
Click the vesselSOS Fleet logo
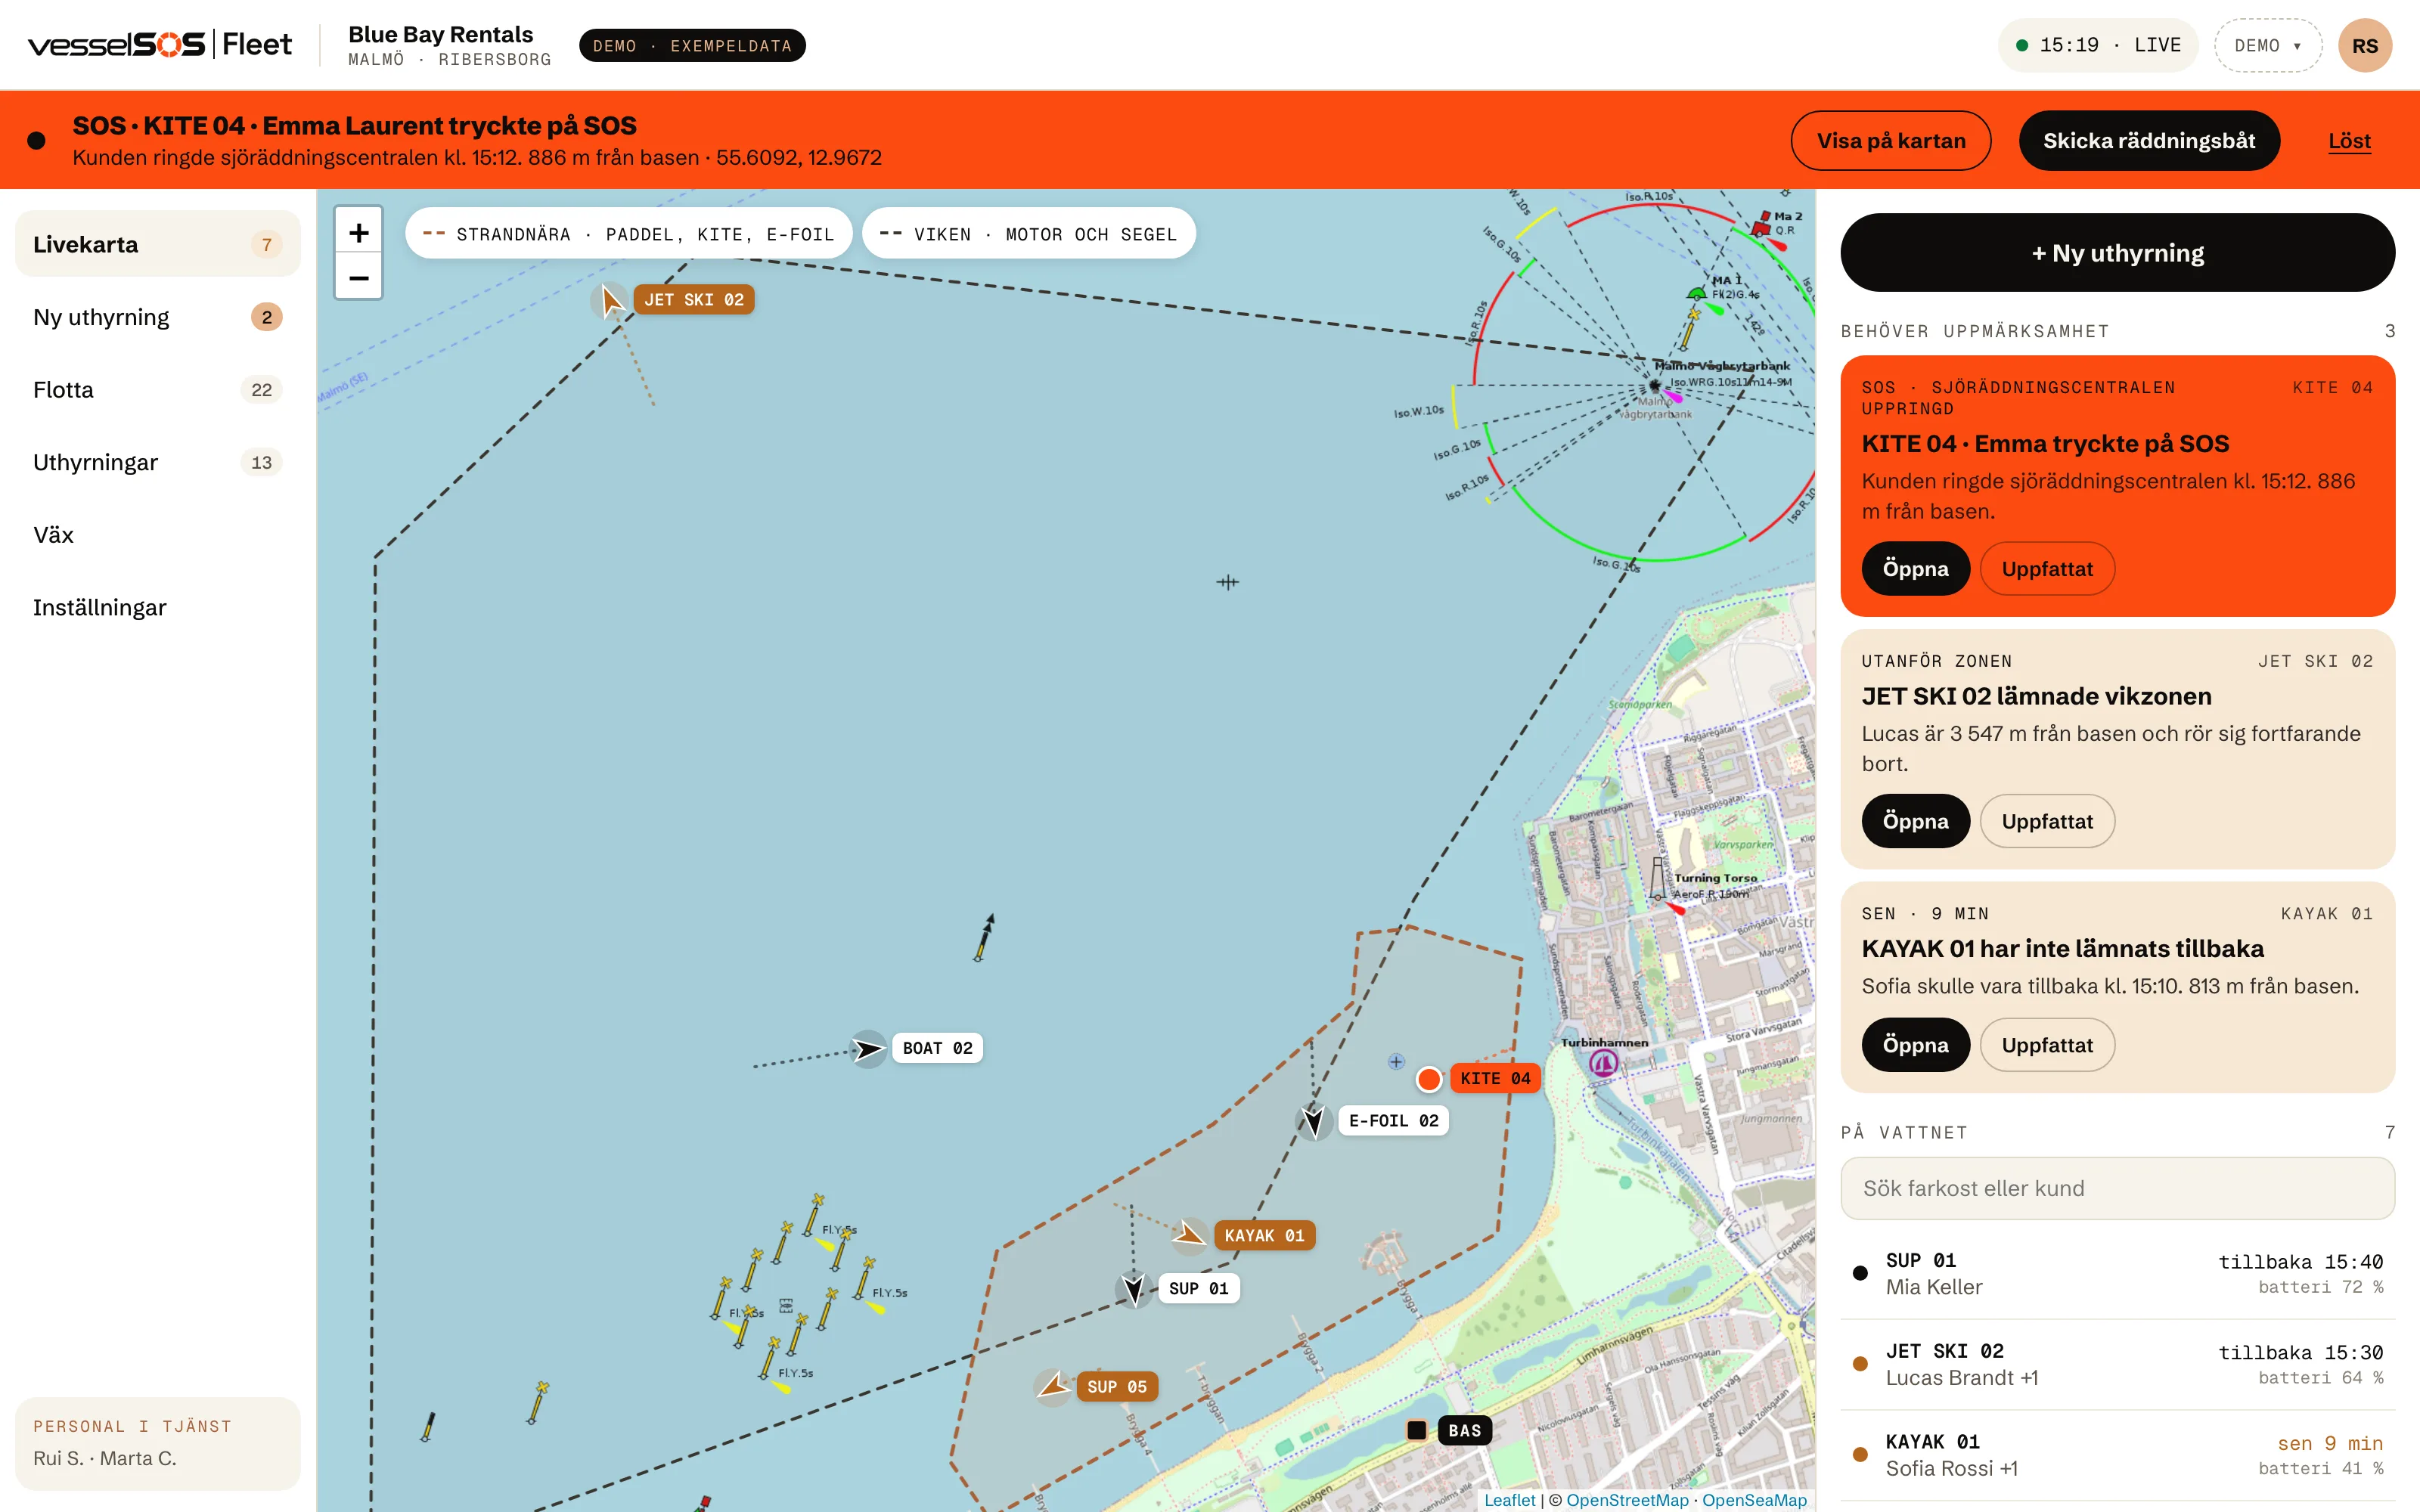tap(160, 45)
